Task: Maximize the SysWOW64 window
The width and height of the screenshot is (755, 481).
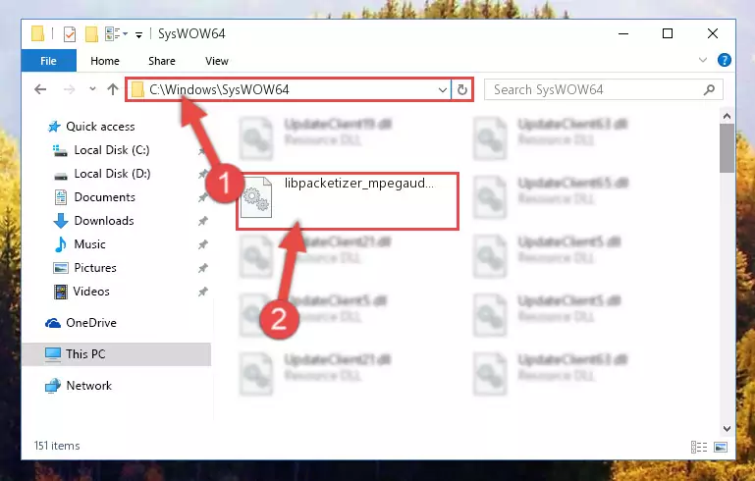Action: [x=668, y=33]
